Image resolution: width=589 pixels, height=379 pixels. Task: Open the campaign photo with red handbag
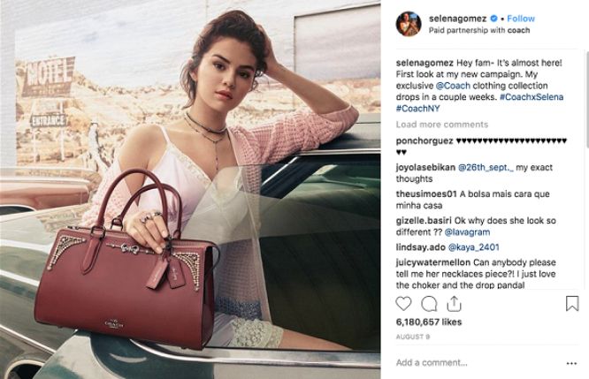coord(190,189)
